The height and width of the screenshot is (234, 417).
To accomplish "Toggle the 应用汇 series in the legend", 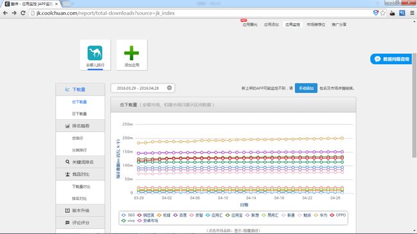I will [x=214, y=215].
